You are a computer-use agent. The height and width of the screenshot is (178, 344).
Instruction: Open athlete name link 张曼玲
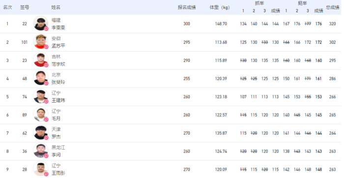coord(58,82)
